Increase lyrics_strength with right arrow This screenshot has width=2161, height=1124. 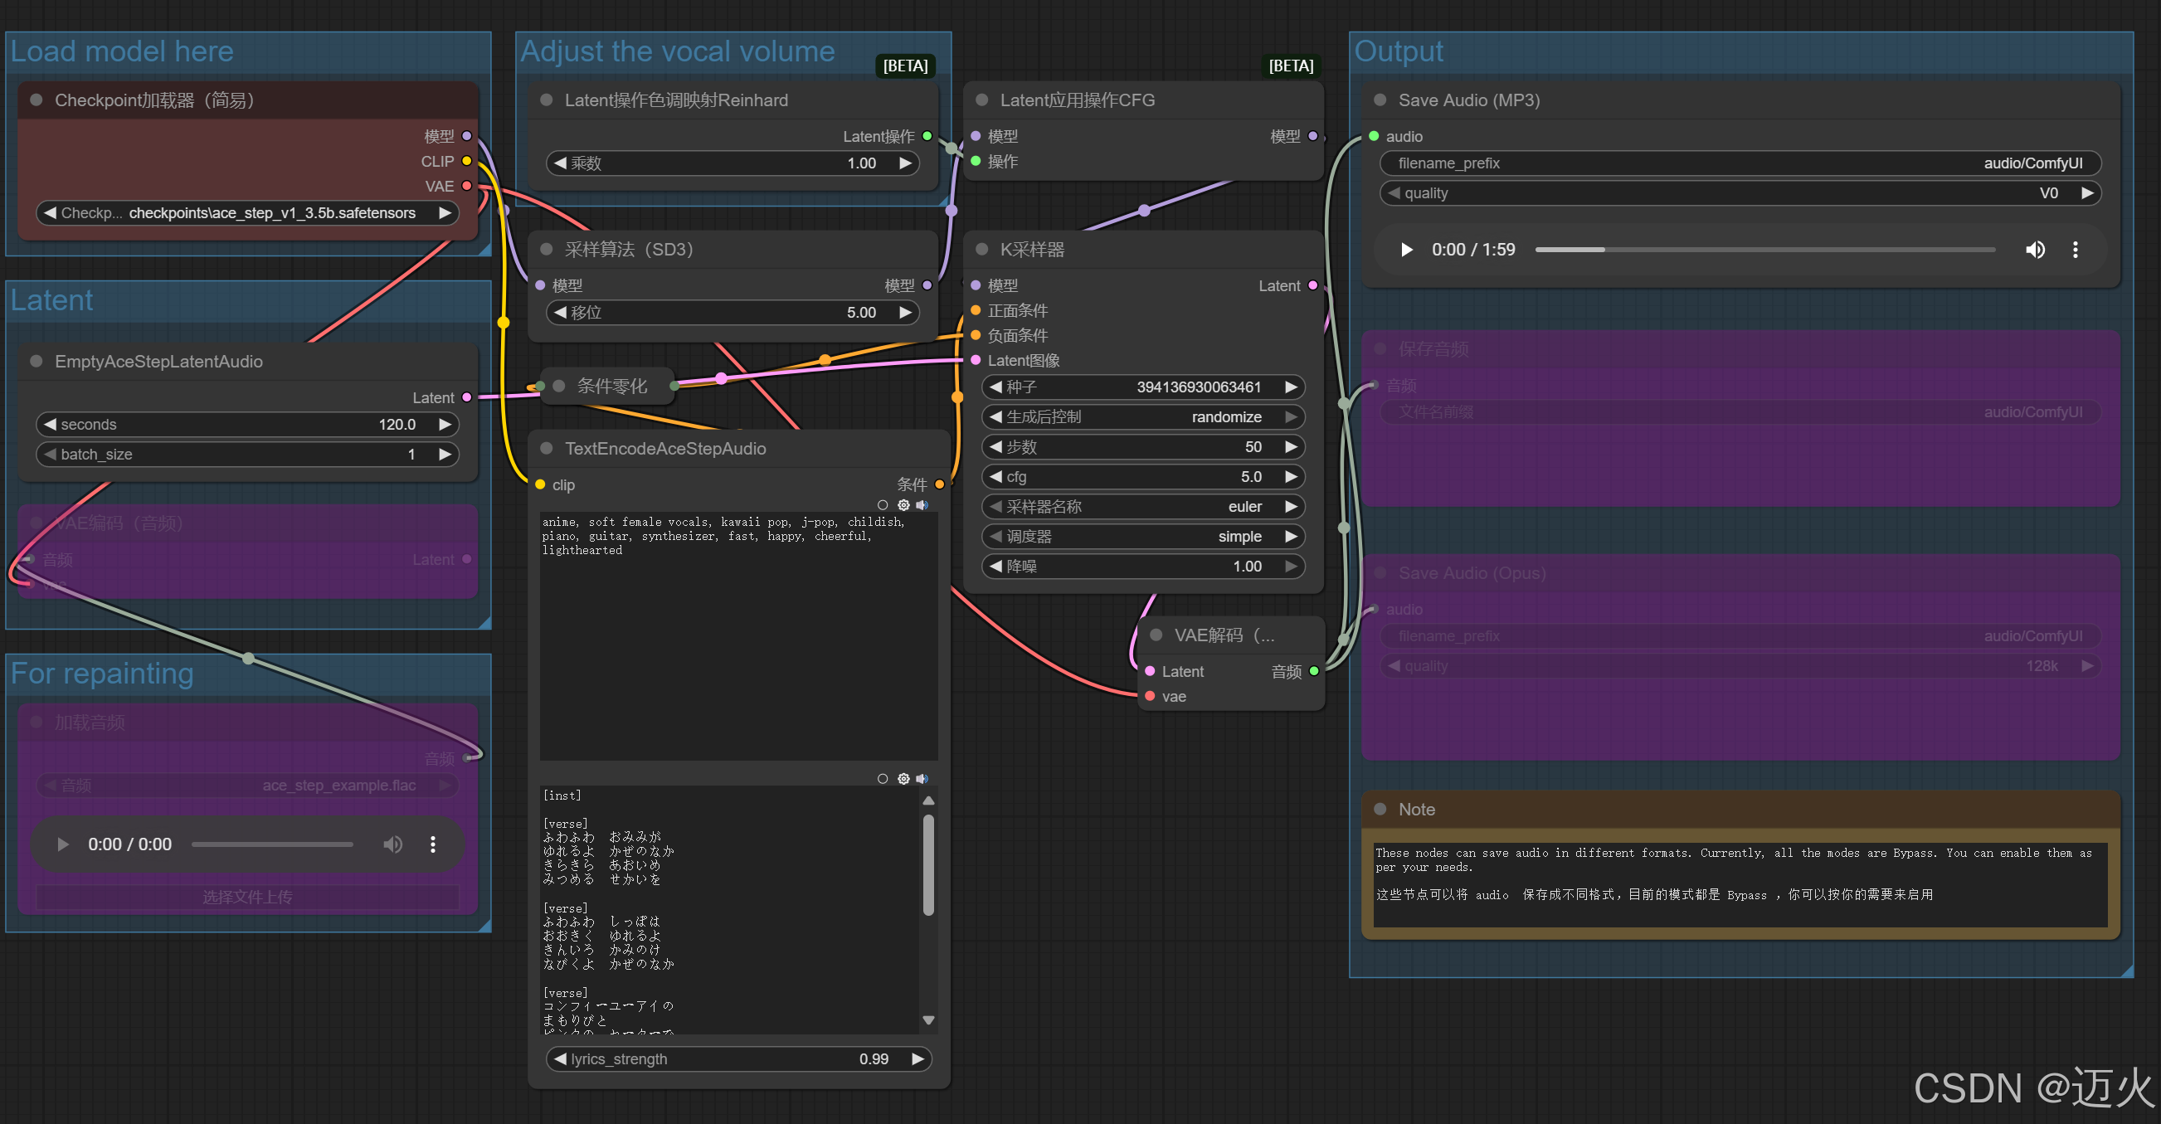[x=917, y=1058]
